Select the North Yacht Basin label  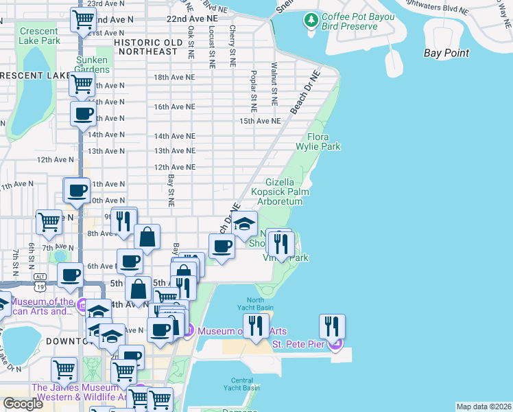tap(255, 304)
